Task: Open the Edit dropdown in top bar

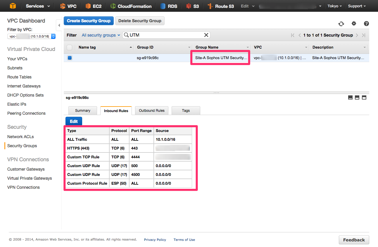Action: tap(248, 6)
